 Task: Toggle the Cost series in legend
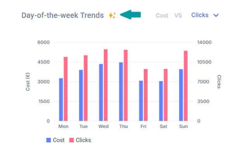(59, 140)
